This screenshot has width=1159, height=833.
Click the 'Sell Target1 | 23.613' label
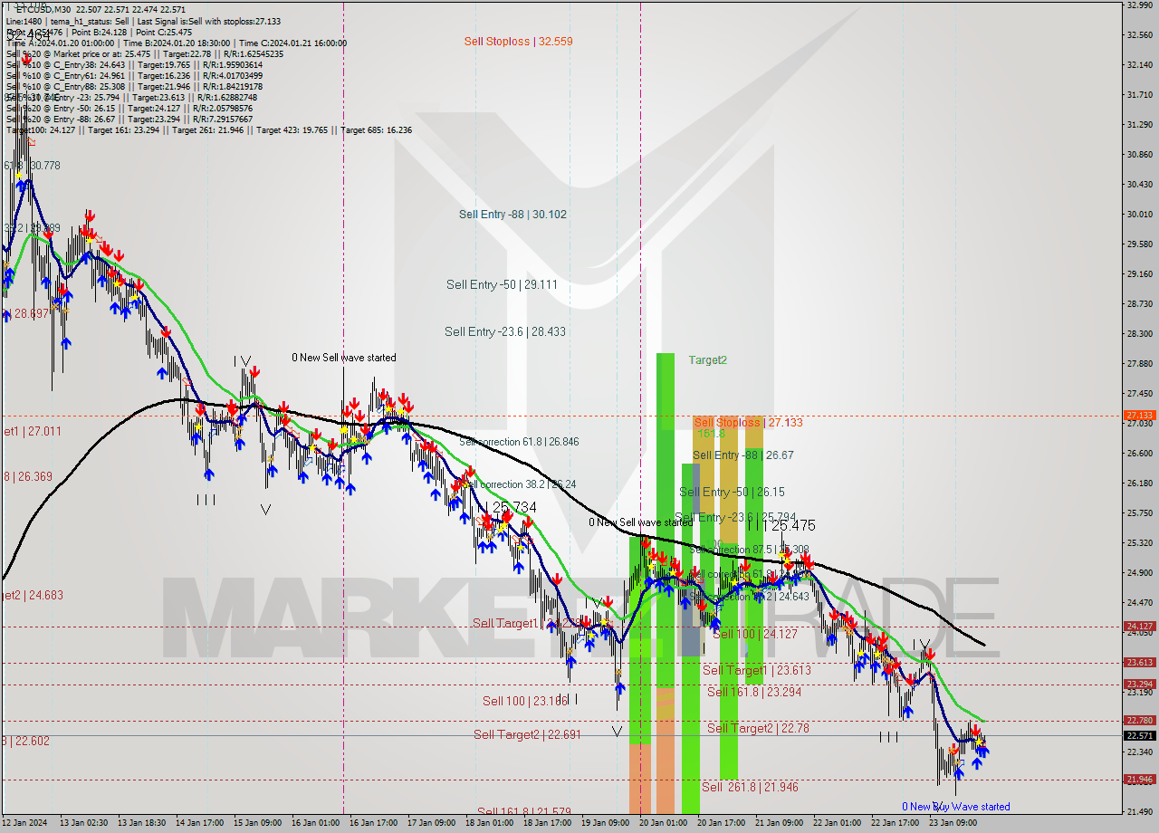(x=757, y=670)
